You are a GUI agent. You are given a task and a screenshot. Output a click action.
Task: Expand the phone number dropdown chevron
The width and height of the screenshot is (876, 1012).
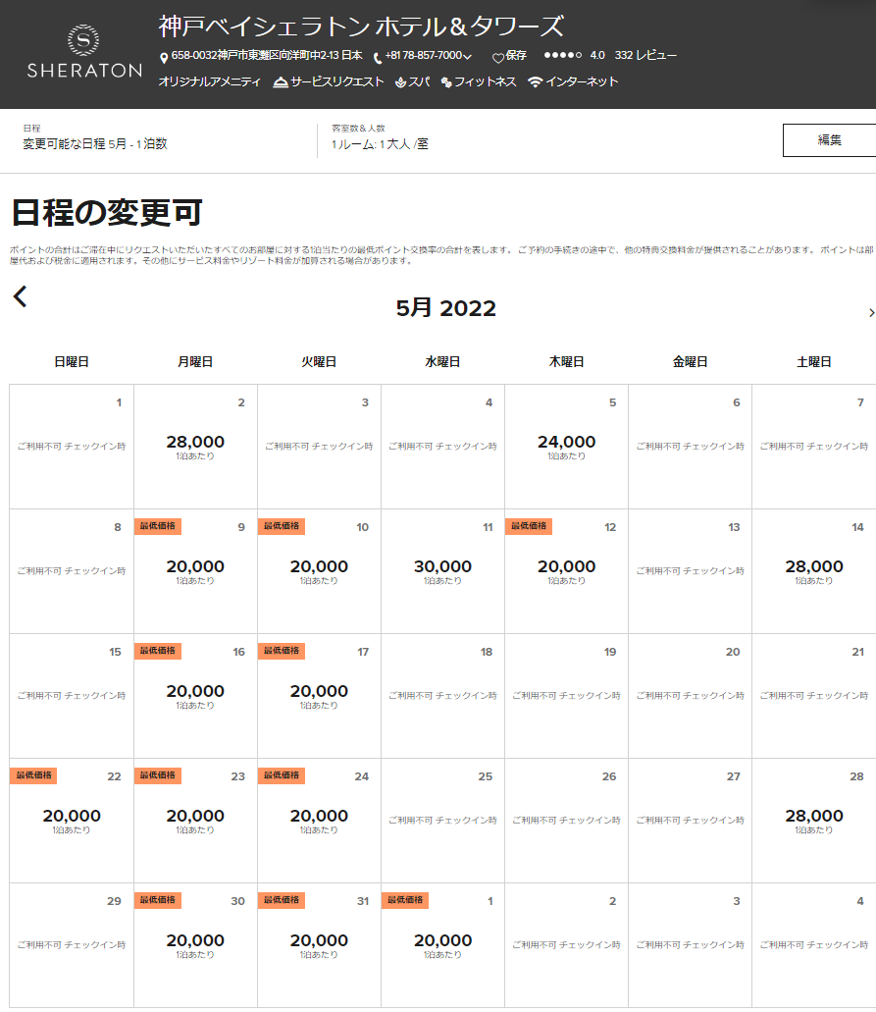[468, 57]
